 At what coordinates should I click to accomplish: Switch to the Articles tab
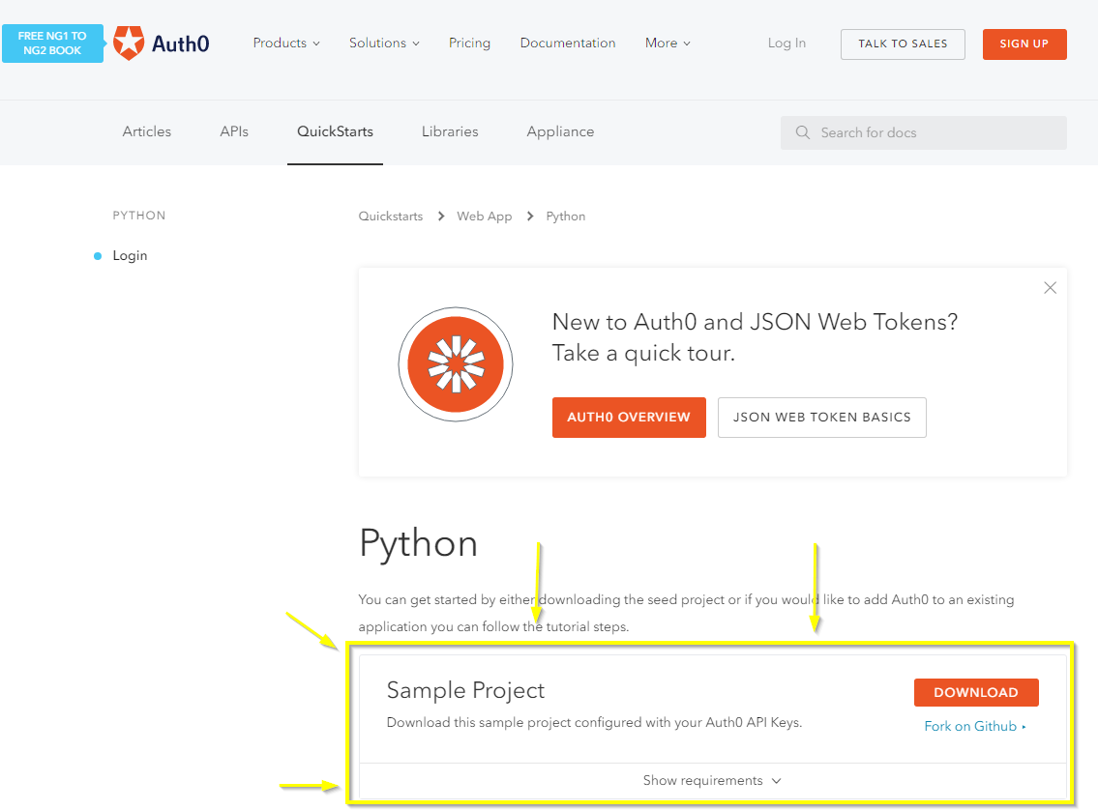146,131
